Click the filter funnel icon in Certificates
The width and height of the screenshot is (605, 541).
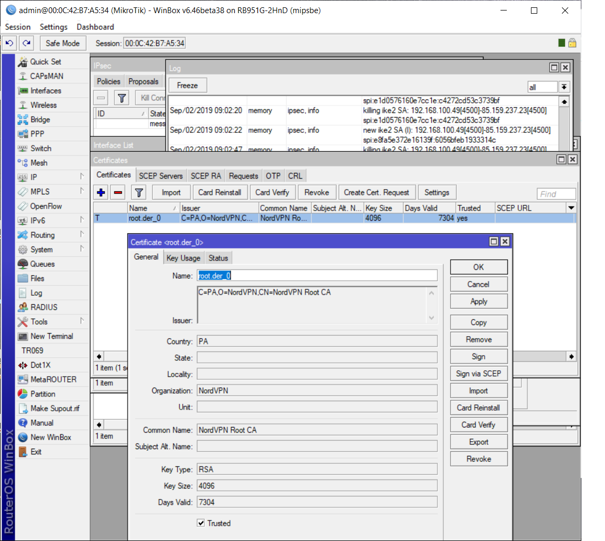coord(139,192)
